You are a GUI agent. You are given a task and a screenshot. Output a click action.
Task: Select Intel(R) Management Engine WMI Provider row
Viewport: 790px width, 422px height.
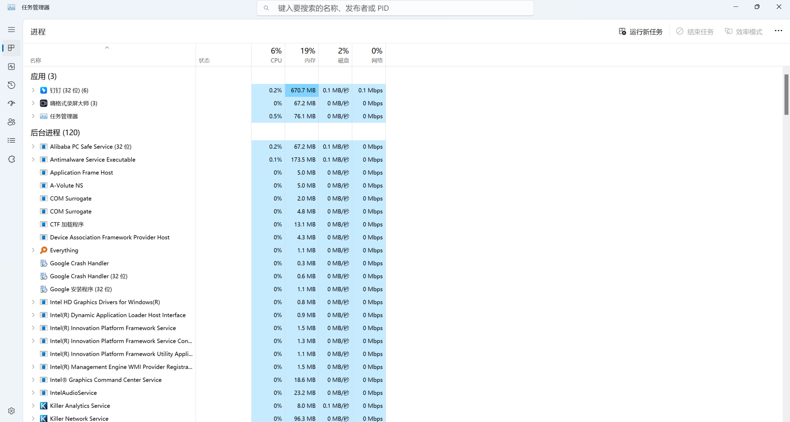205,367
